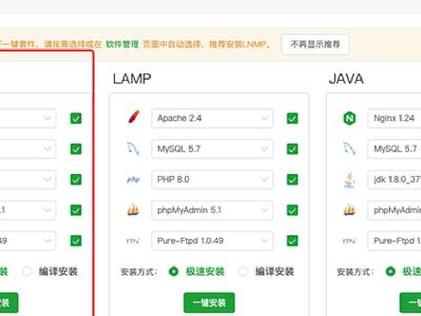Click the php logo icon in LAMP
Viewport: 421px width, 316px height.
(134, 180)
